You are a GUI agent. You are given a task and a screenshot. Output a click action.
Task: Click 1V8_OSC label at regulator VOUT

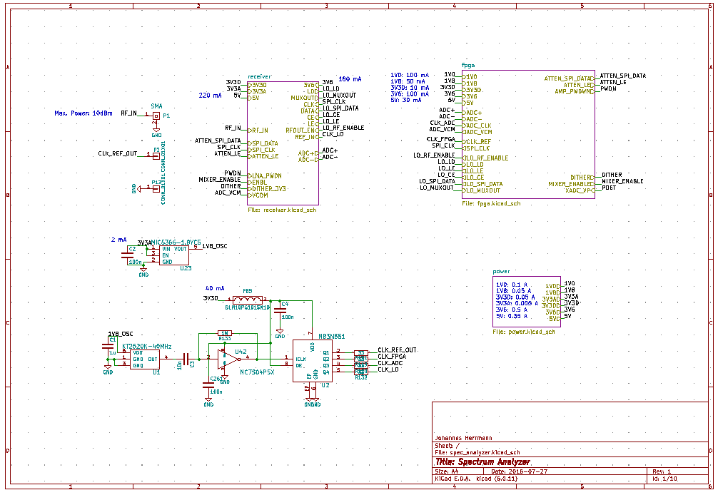[x=215, y=246]
